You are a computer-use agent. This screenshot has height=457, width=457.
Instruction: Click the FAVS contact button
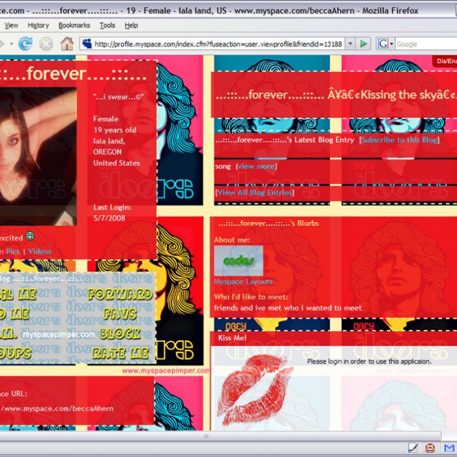[x=120, y=314]
